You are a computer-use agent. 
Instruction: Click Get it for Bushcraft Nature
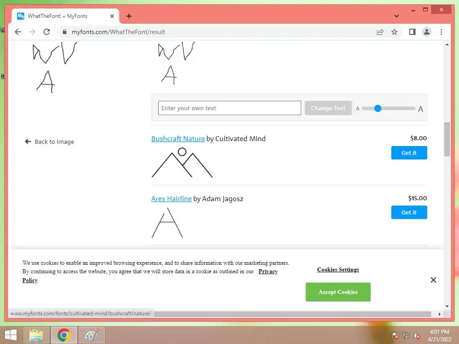tap(409, 153)
